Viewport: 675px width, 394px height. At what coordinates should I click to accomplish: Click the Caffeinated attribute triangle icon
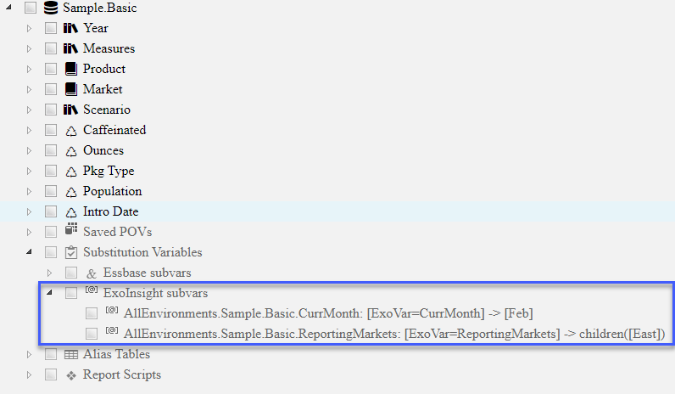click(x=71, y=131)
